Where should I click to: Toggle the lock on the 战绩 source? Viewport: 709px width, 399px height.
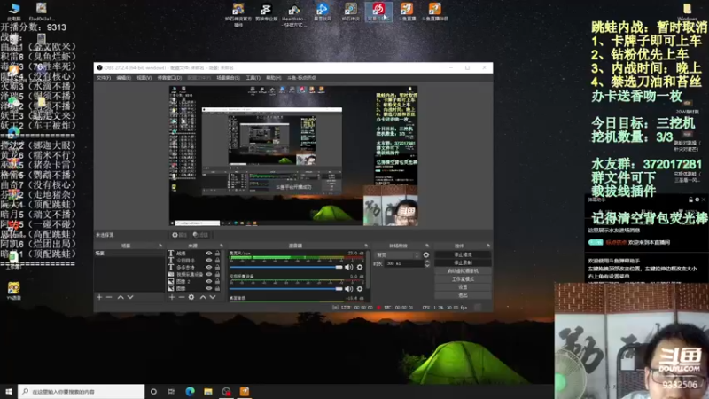pos(217,254)
